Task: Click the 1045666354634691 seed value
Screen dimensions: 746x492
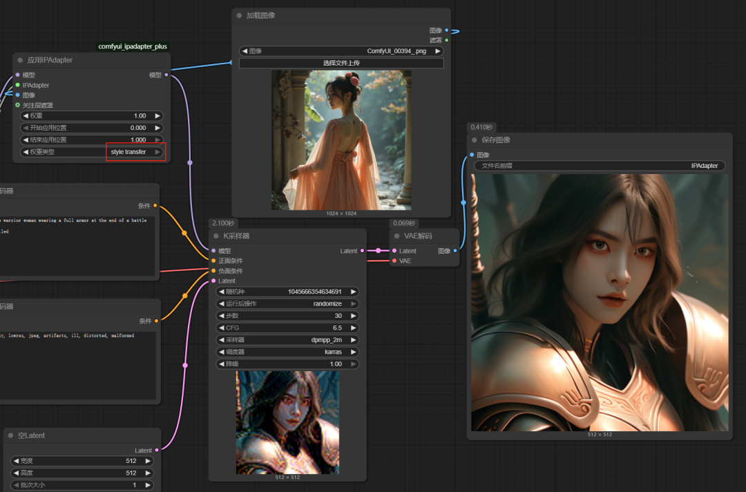Action: click(314, 292)
